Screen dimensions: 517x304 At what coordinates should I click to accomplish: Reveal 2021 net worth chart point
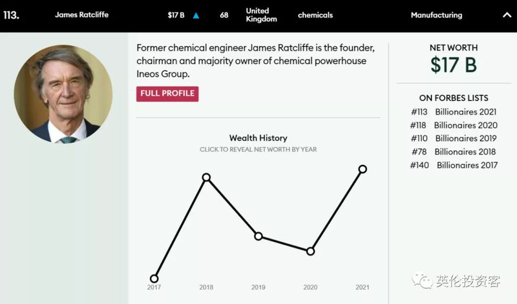point(363,169)
